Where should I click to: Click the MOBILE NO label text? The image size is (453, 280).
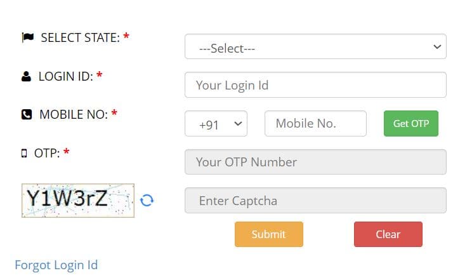(74, 115)
